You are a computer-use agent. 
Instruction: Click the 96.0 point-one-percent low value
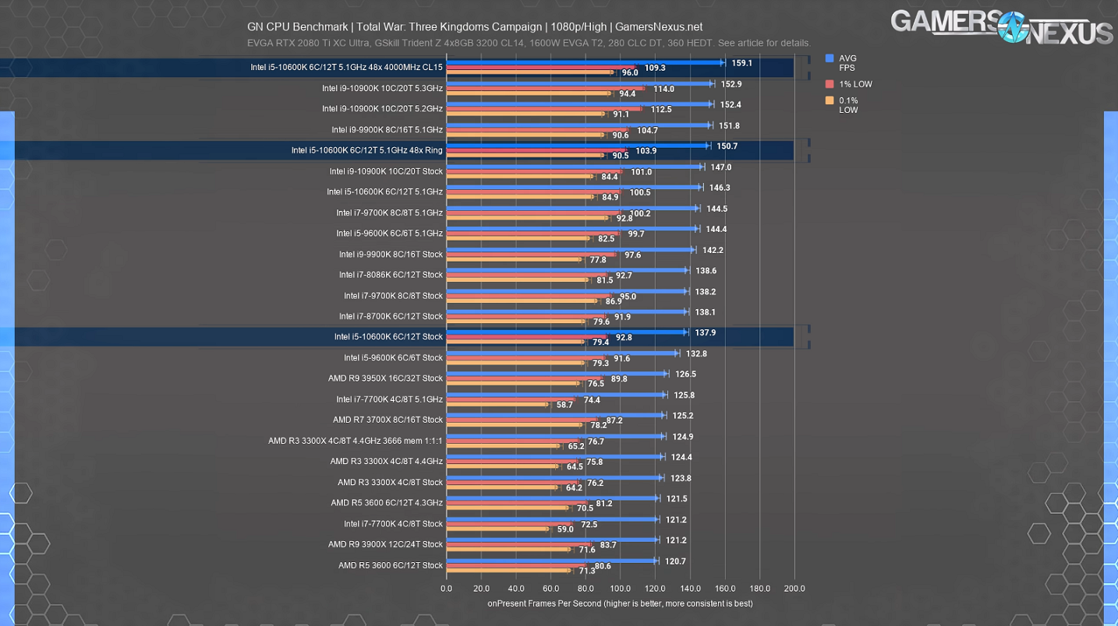(x=629, y=73)
